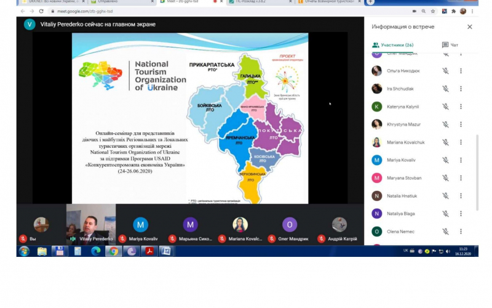
Task: Select the Олег Мандрик participant tile
Action: [290, 224]
